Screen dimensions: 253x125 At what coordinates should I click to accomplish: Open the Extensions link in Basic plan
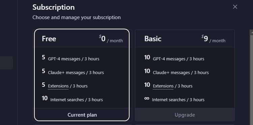pyautogui.click(x=163, y=86)
